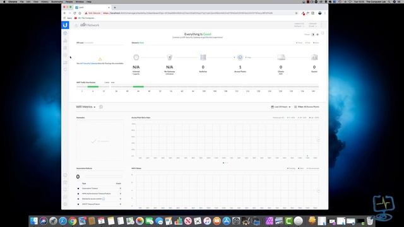Open the Statistics sidebar icon
This screenshot has height=227, width=404.
(x=65, y=40)
